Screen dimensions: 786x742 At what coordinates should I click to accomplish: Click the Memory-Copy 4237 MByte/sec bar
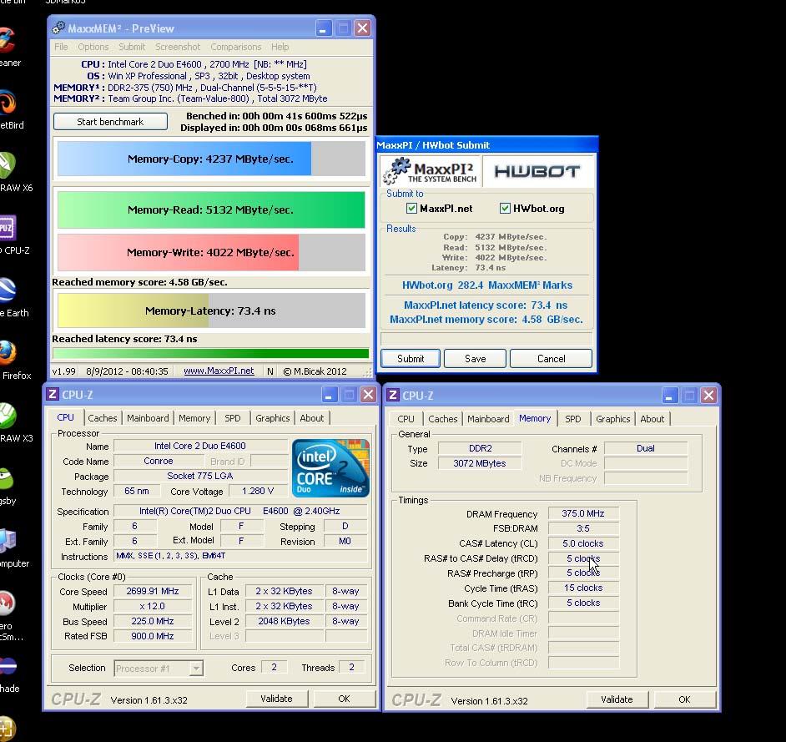click(x=211, y=159)
